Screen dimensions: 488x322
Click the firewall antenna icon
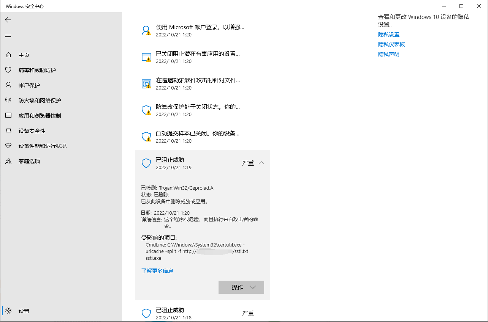8,101
